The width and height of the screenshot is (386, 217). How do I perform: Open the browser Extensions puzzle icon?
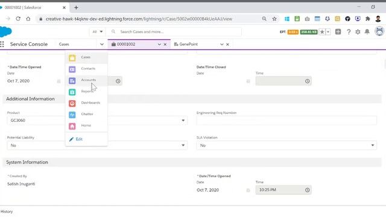click(368, 19)
